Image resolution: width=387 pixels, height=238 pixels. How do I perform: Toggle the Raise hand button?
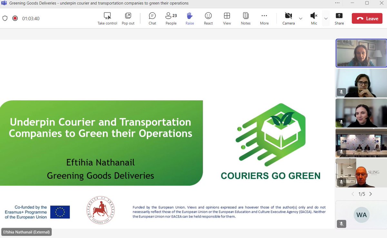(x=190, y=19)
